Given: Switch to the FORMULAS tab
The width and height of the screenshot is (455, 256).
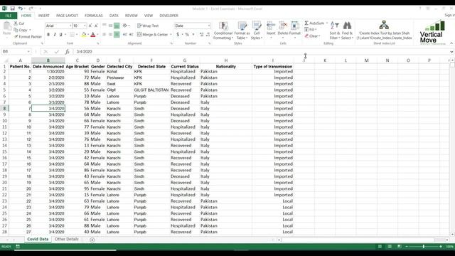Looking at the screenshot, I should [93, 16].
